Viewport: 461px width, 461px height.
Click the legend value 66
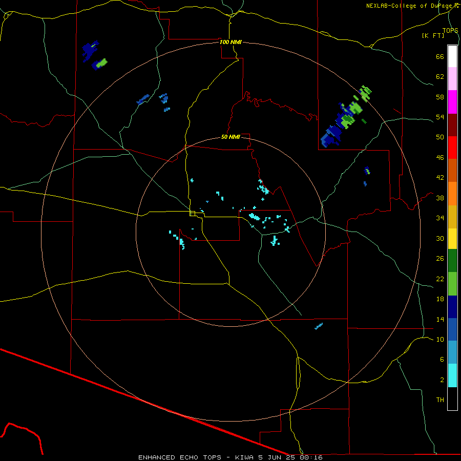[x=440, y=56]
